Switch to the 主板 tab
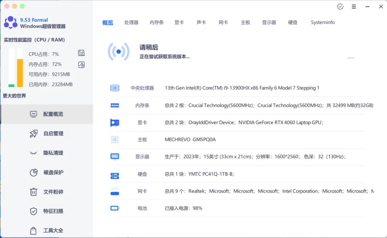 (245, 23)
